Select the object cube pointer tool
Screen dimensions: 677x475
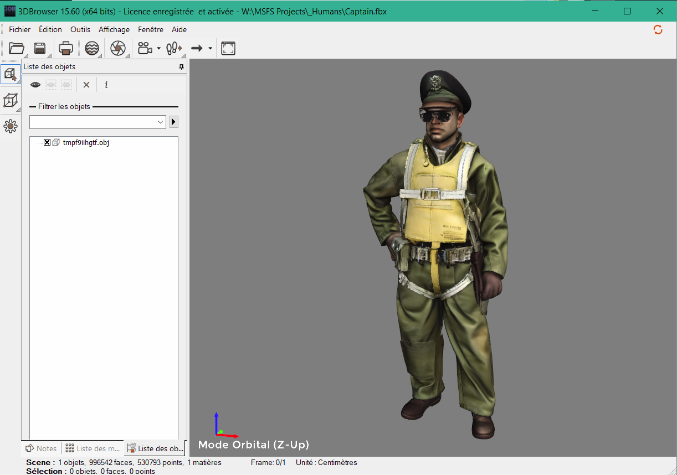coord(10,74)
